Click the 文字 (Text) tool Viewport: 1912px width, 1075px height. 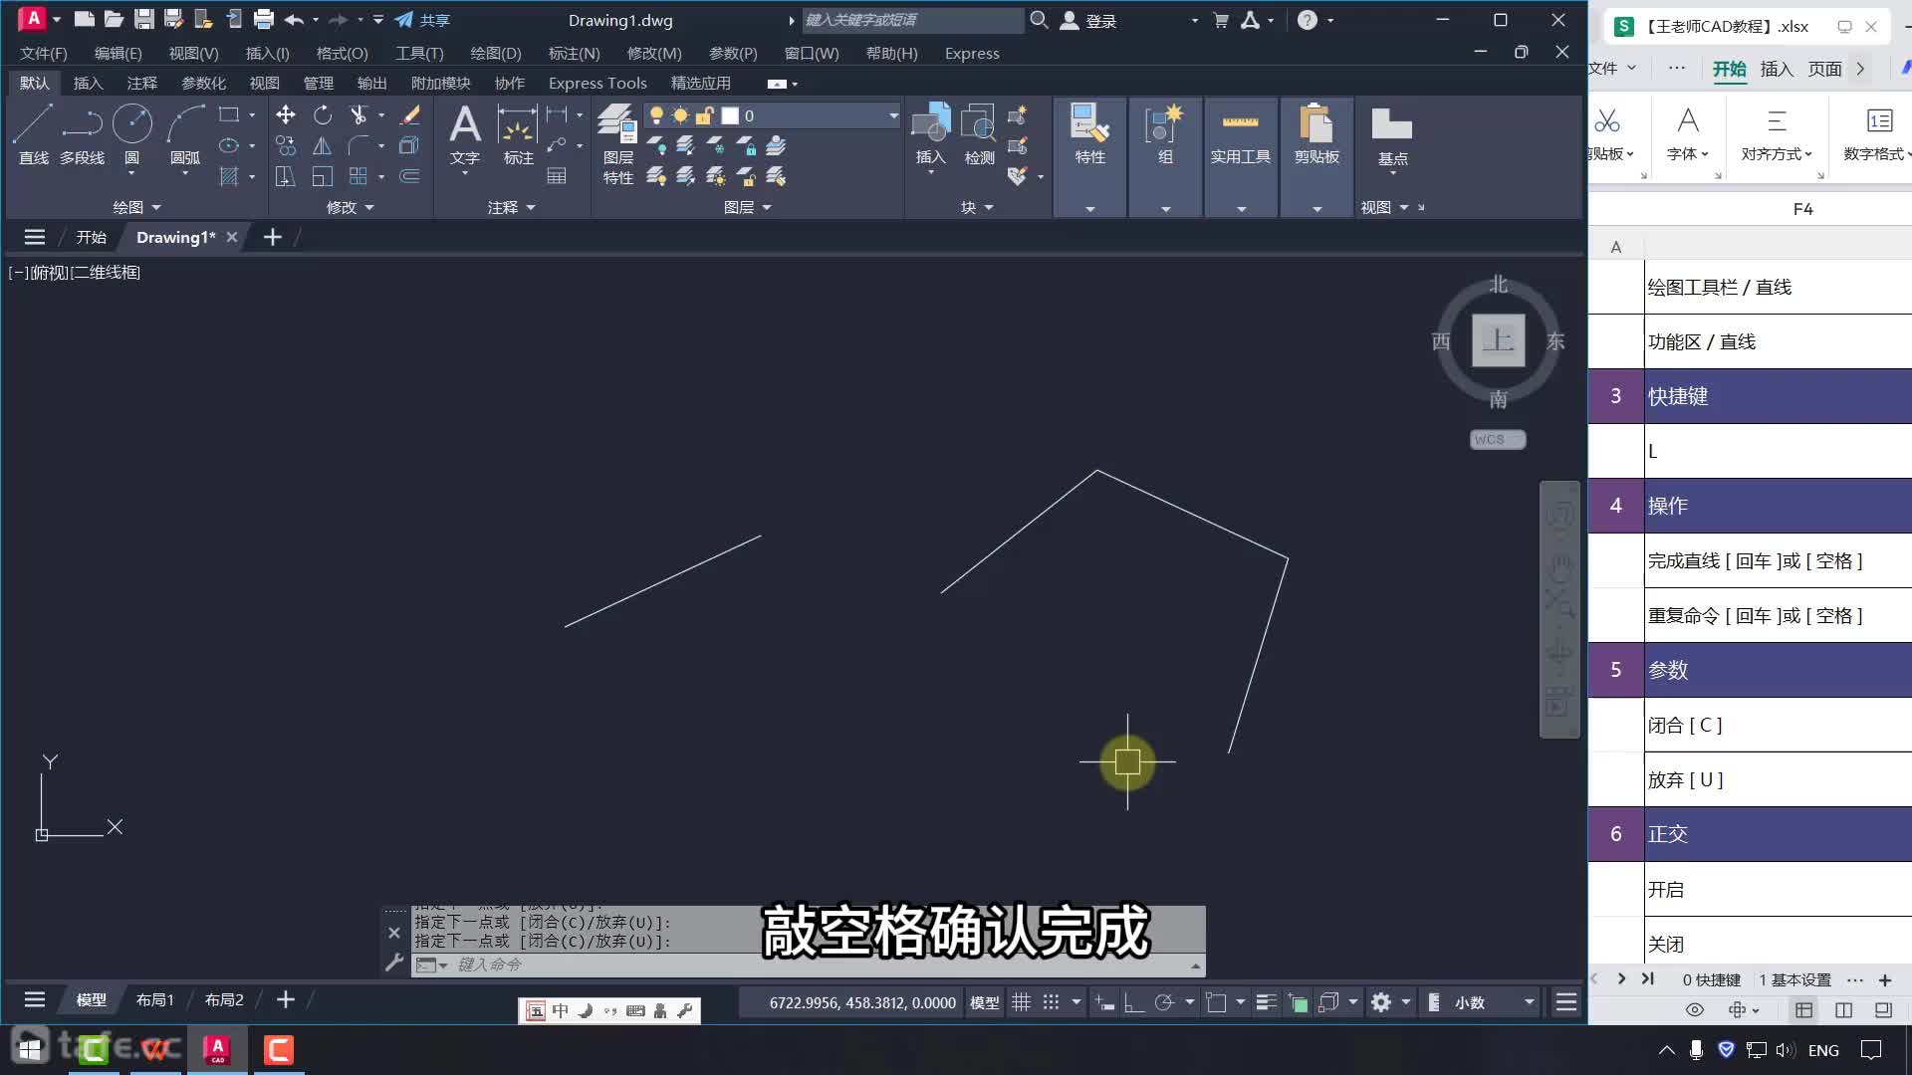(x=465, y=134)
